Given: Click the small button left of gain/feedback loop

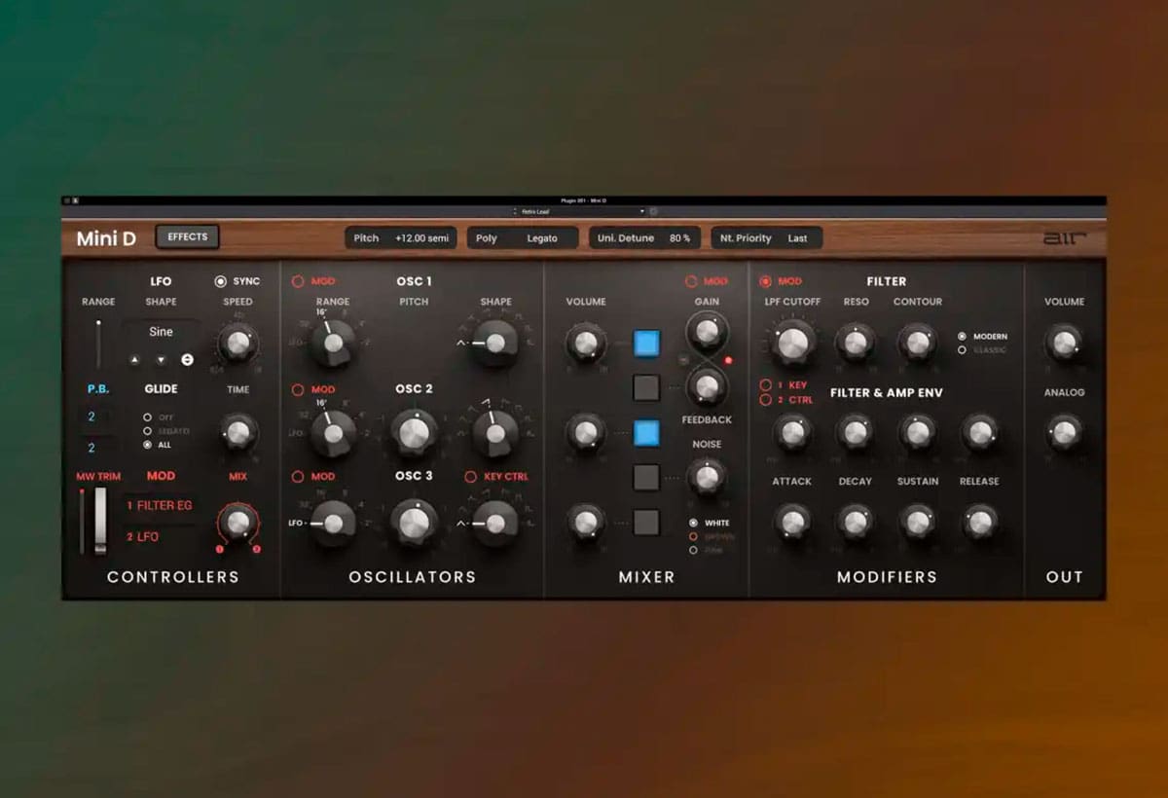Looking at the screenshot, I should (683, 360).
